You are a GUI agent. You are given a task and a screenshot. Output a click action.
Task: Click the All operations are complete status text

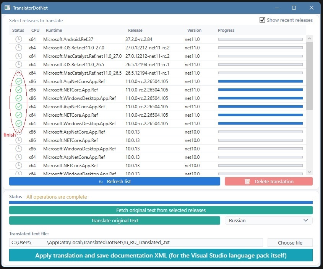click(x=57, y=197)
